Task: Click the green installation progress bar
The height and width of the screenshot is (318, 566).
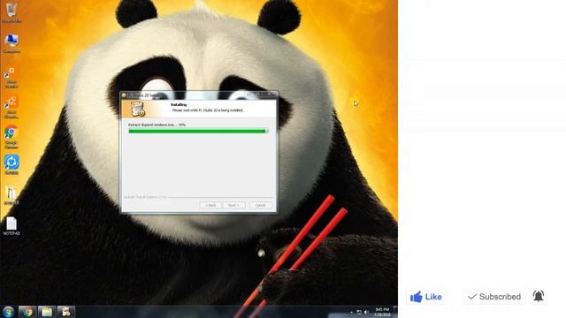Action: tap(198, 131)
